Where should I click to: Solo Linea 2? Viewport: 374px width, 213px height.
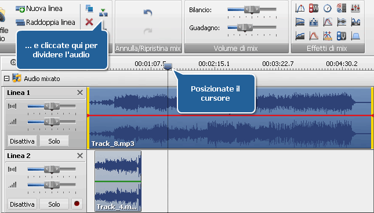pyautogui.click(x=54, y=204)
